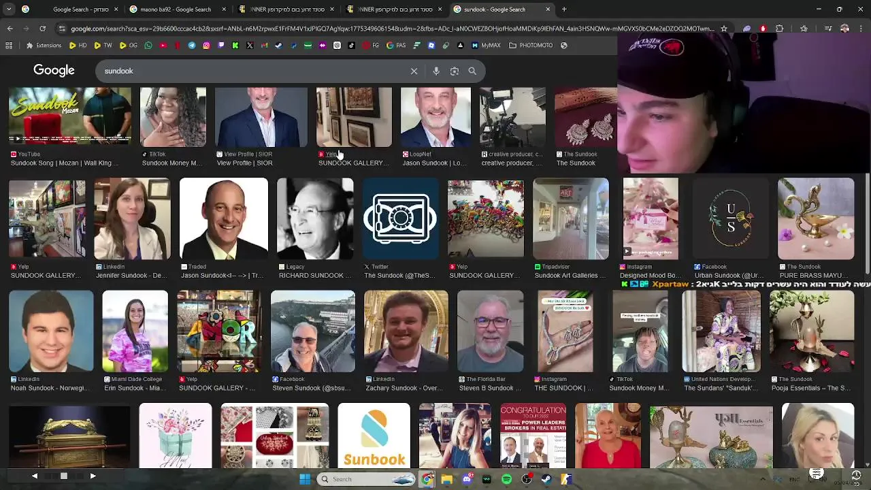Image resolution: width=871 pixels, height=490 pixels.
Task: Open the Extensions bookmark
Action: click(44, 46)
